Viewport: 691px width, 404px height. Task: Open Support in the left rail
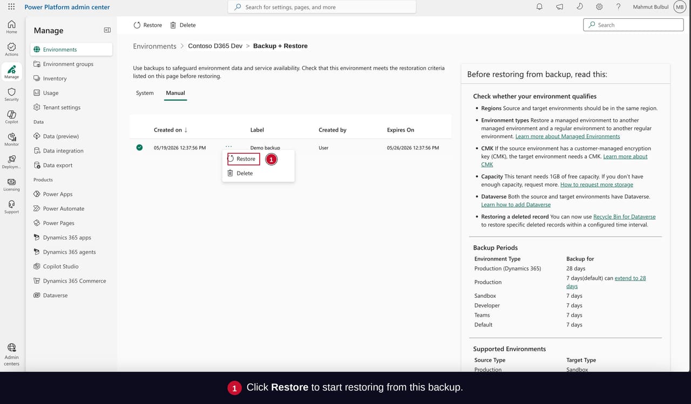click(x=11, y=207)
